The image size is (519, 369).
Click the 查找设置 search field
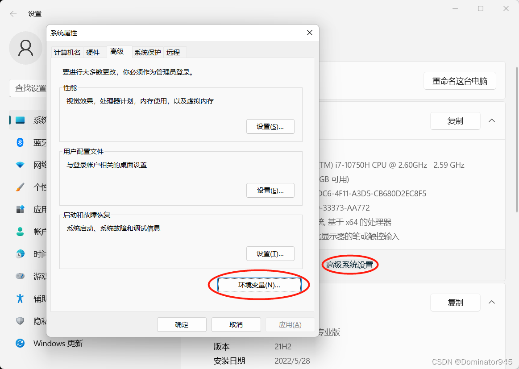28,88
